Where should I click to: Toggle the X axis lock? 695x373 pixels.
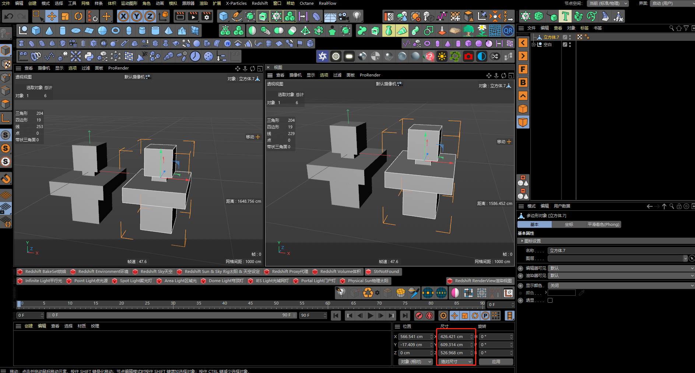tap(123, 16)
